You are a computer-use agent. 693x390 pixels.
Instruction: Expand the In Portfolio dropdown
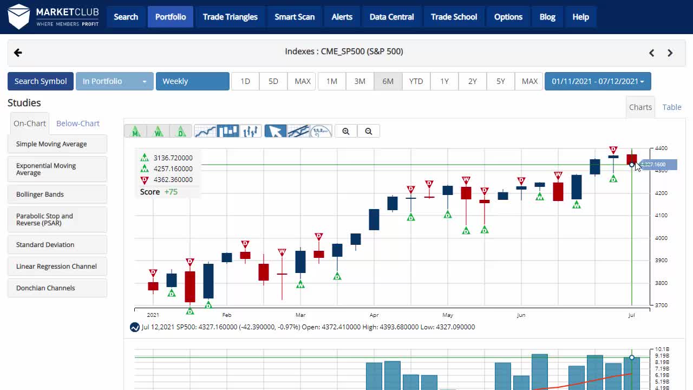[x=115, y=81]
